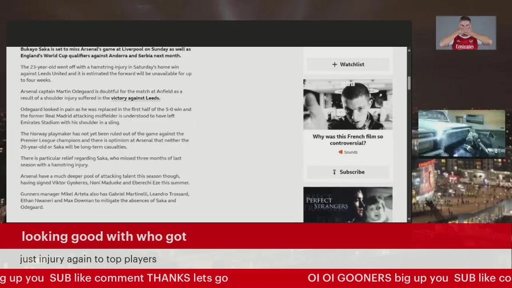The height and width of the screenshot is (288, 512).
Task: Click the orange Sounds icon
Action: (x=340, y=152)
